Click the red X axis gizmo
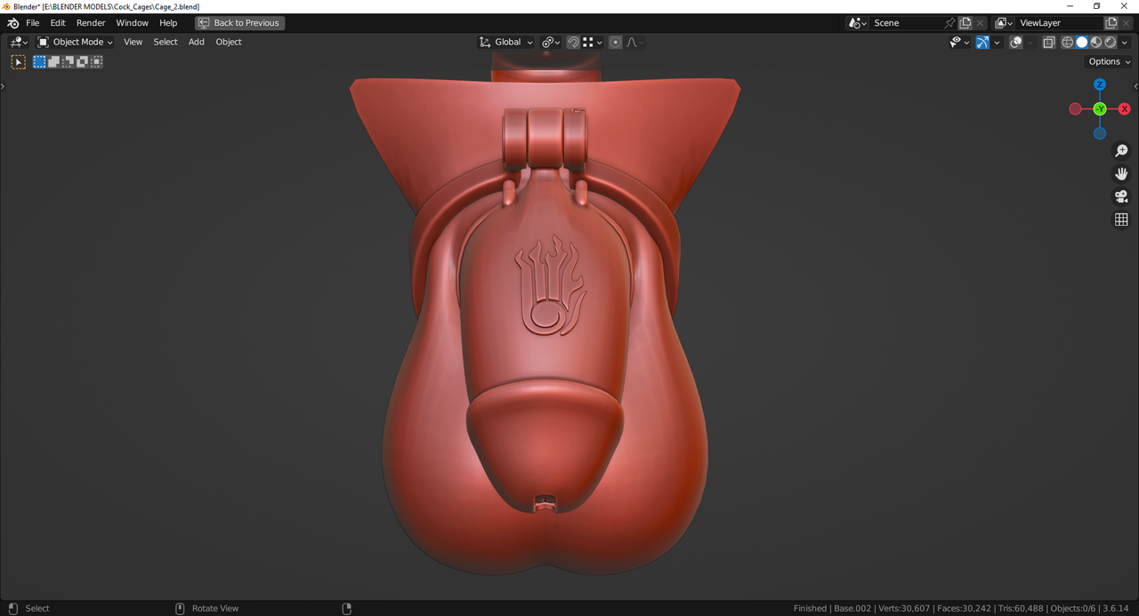This screenshot has height=616, width=1139. [1125, 108]
